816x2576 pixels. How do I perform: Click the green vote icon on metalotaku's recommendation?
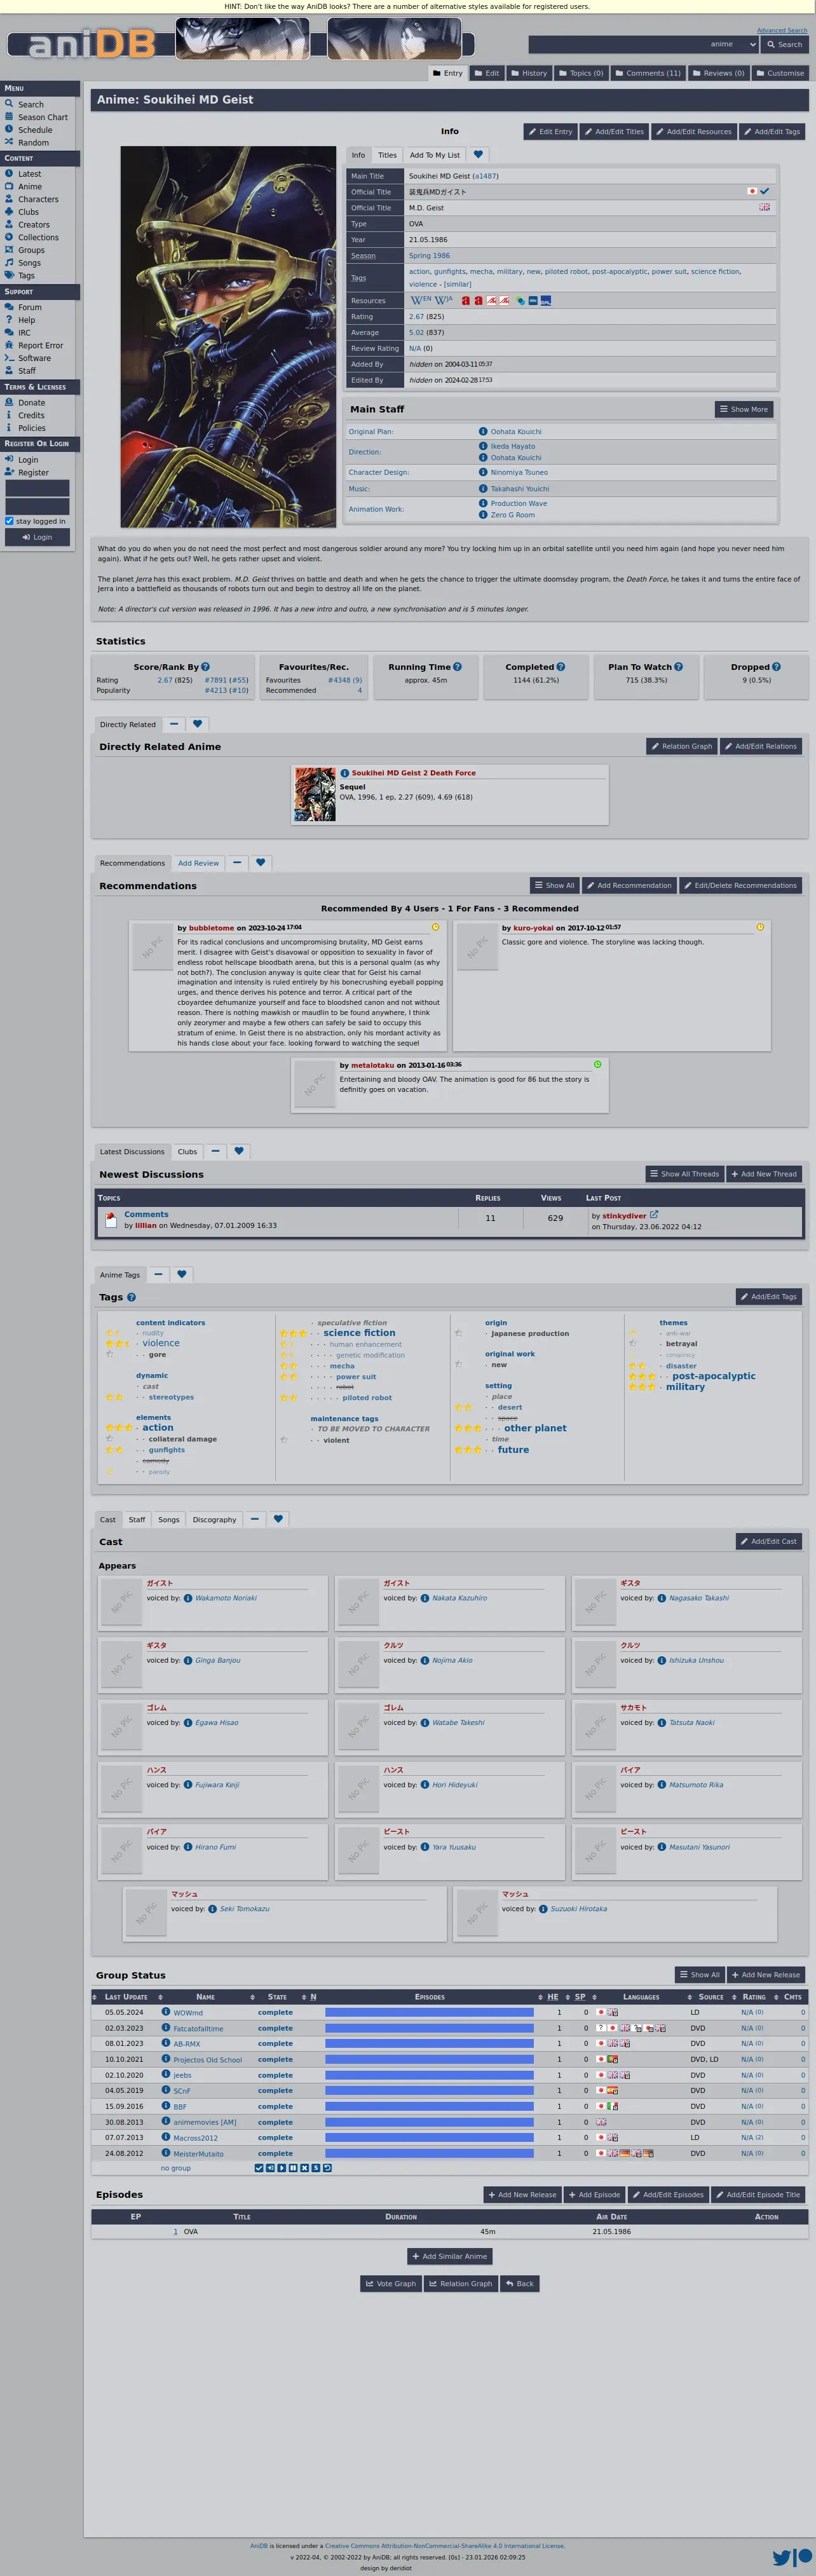pos(598,1064)
